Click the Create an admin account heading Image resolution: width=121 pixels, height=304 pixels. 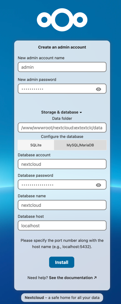click(62, 47)
